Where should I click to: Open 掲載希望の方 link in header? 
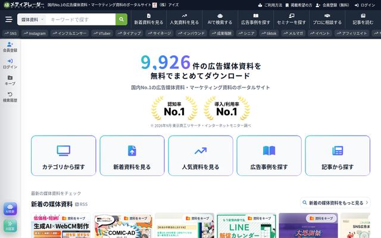pyautogui.click(x=299, y=5)
